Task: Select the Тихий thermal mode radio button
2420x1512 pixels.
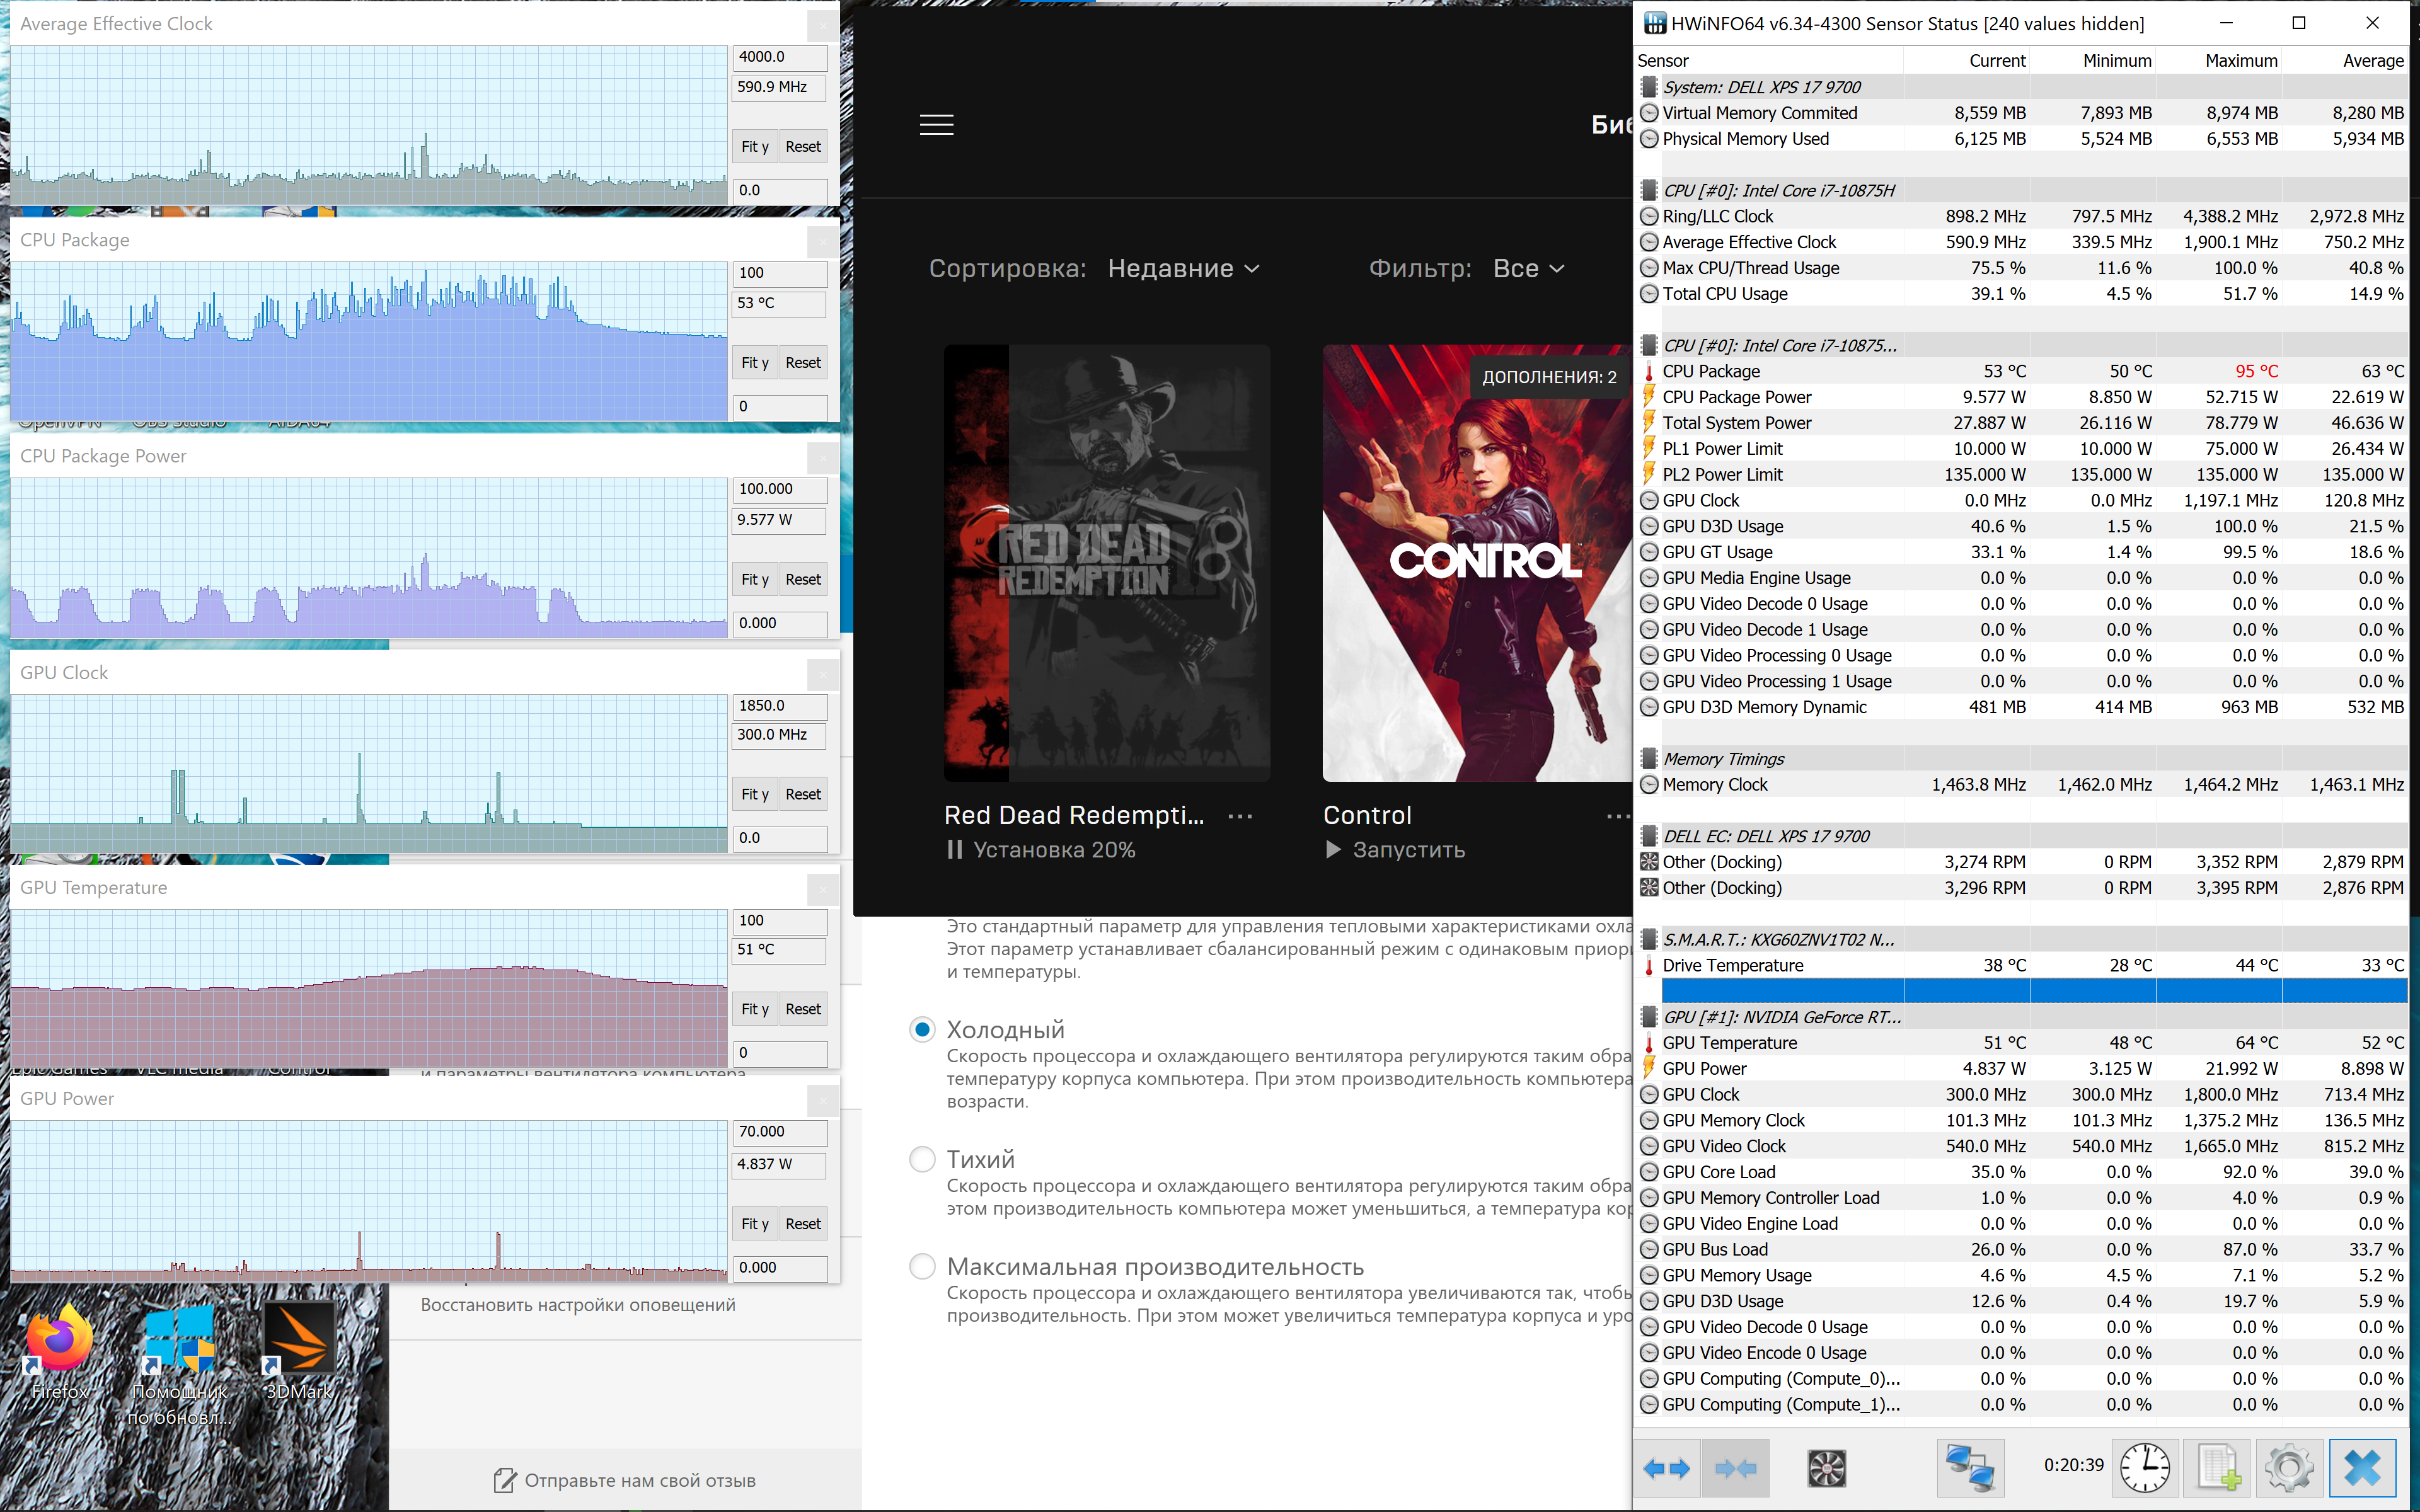Action: click(x=922, y=1159)
